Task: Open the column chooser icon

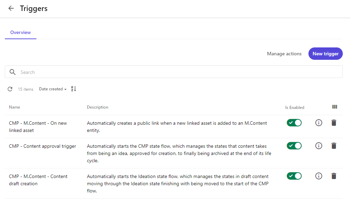Action: click(335, 107)
